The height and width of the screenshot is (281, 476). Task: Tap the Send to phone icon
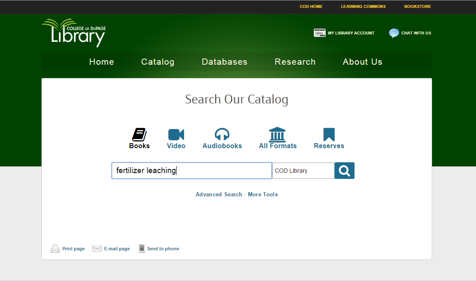[x=142, y=249]
